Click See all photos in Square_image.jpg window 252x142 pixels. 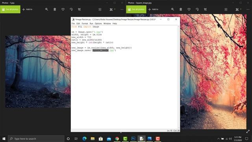pyautogui.click(x=136, y=9)
